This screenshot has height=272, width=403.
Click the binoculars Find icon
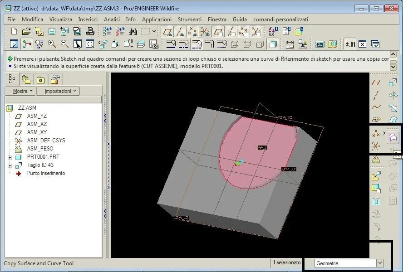point(133,32)
